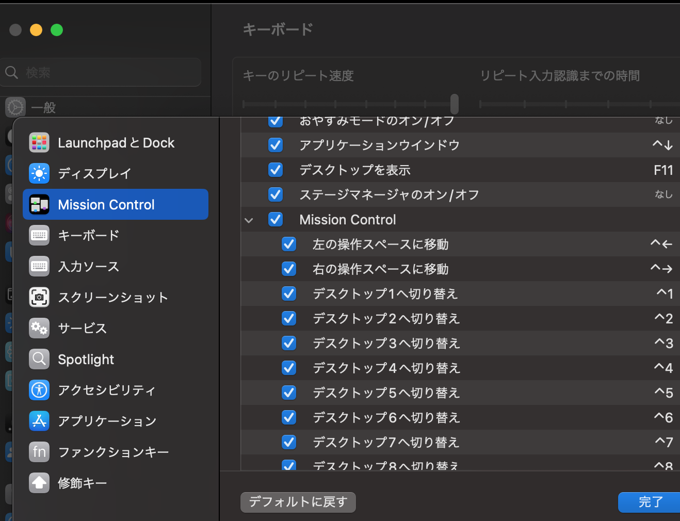The image size is (680, 521).
Task: Uncheck デスクトップを表示 shortcut checkbox
Action: 276,170
